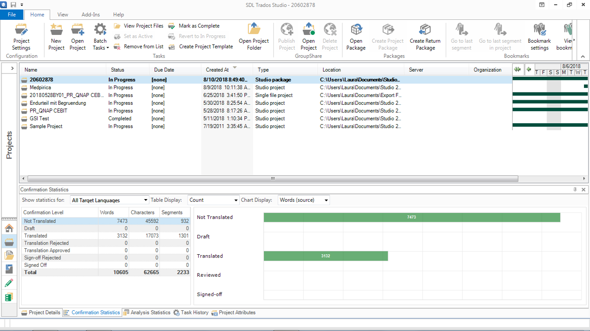Click the Open Project Folder icon
Viewport: 590px width, 331px height.
pos(254,37)
